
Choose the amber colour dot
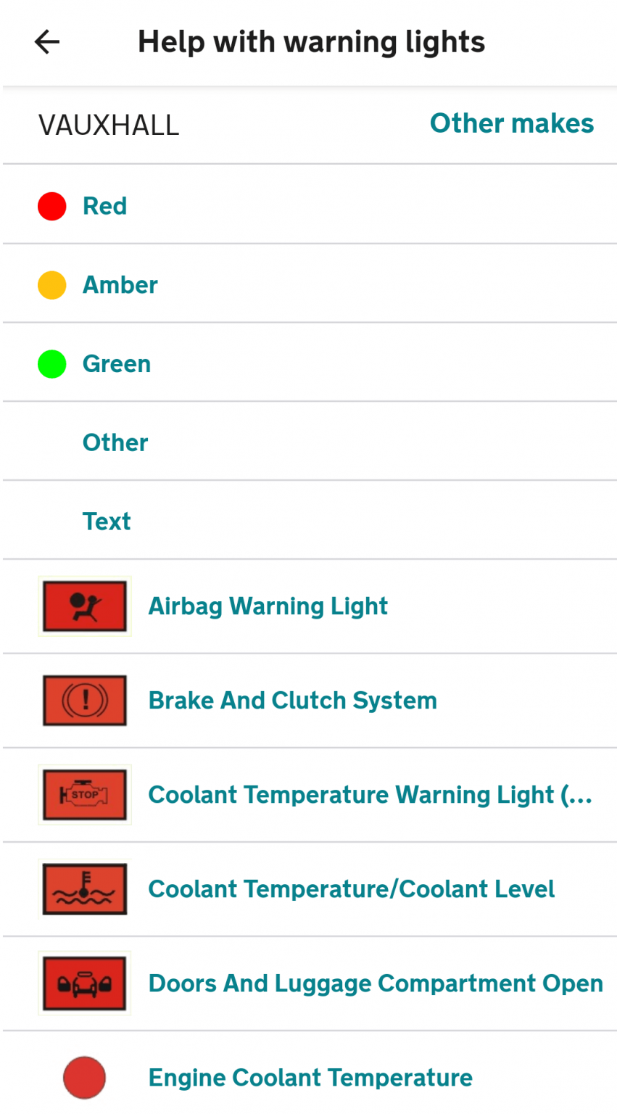point(52,285)
